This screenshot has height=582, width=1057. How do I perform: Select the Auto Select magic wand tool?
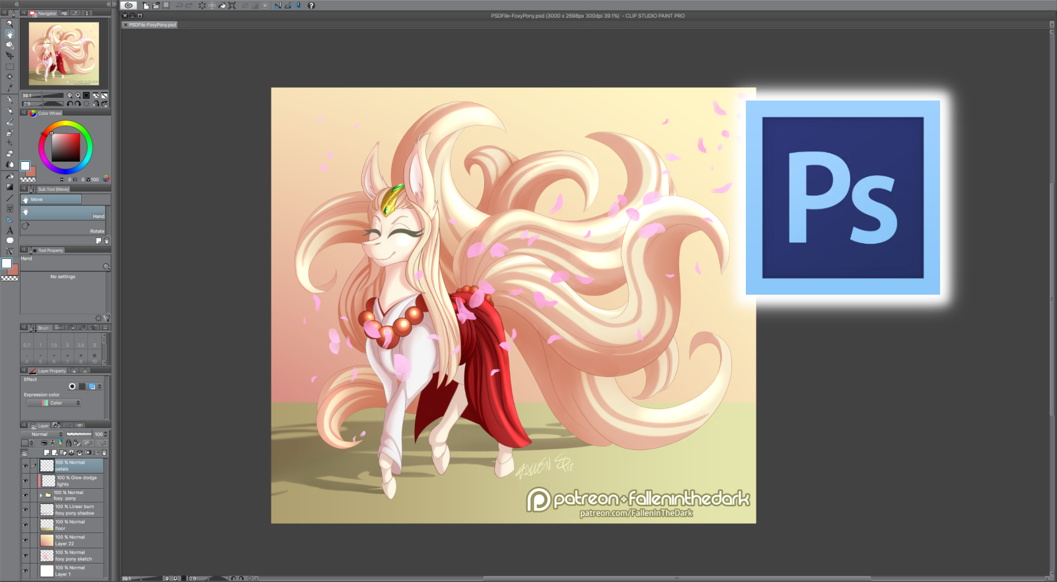pyautogui.click(x=9, y=77)
